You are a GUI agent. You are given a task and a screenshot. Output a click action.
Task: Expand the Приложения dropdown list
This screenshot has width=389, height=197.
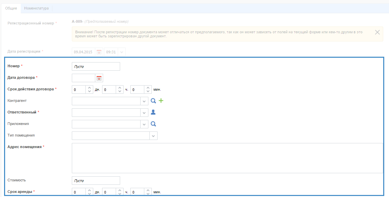click(144, 124)
